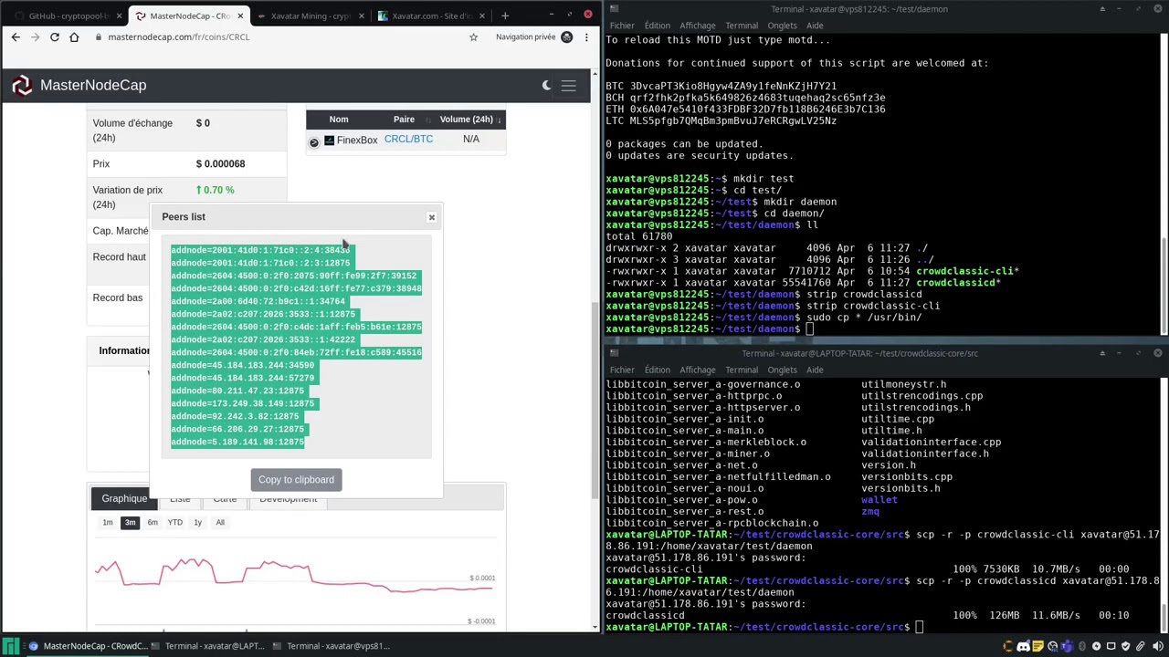Click the Record haut label

coord(119,257)
